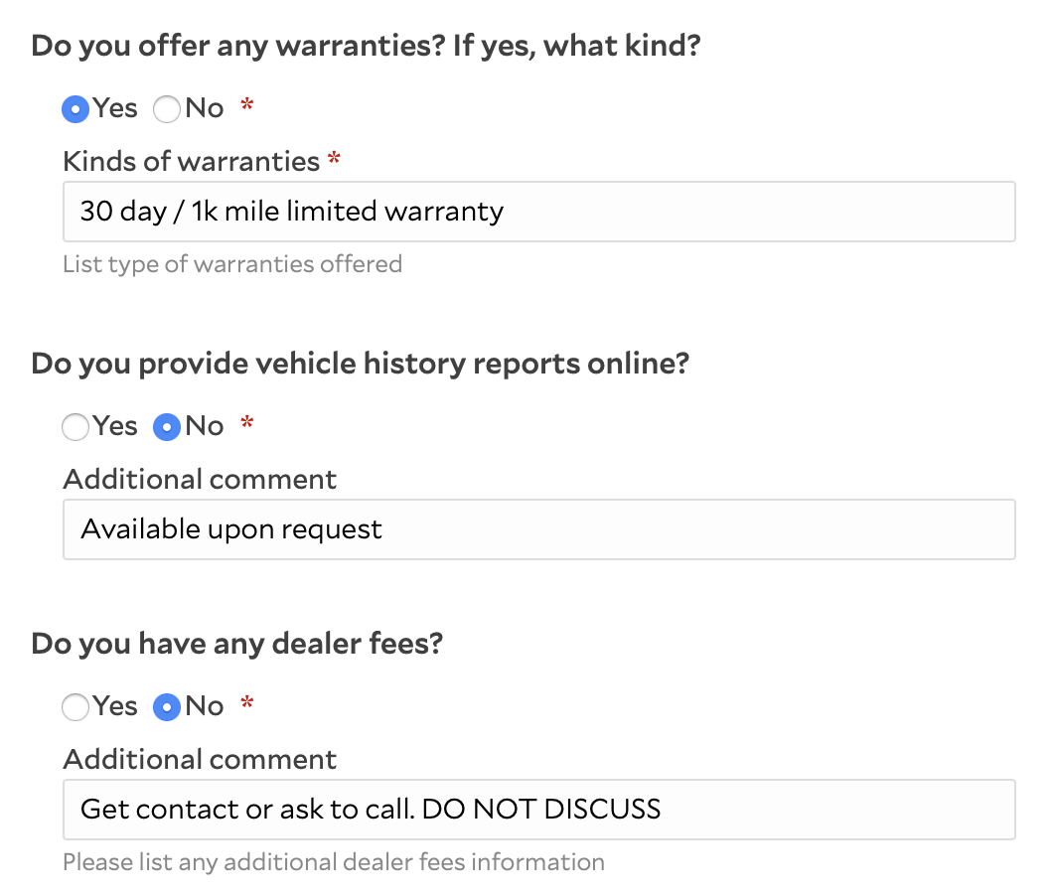
Task: Click the vehicle history reports question heading
Action: [x=360, y=364]
